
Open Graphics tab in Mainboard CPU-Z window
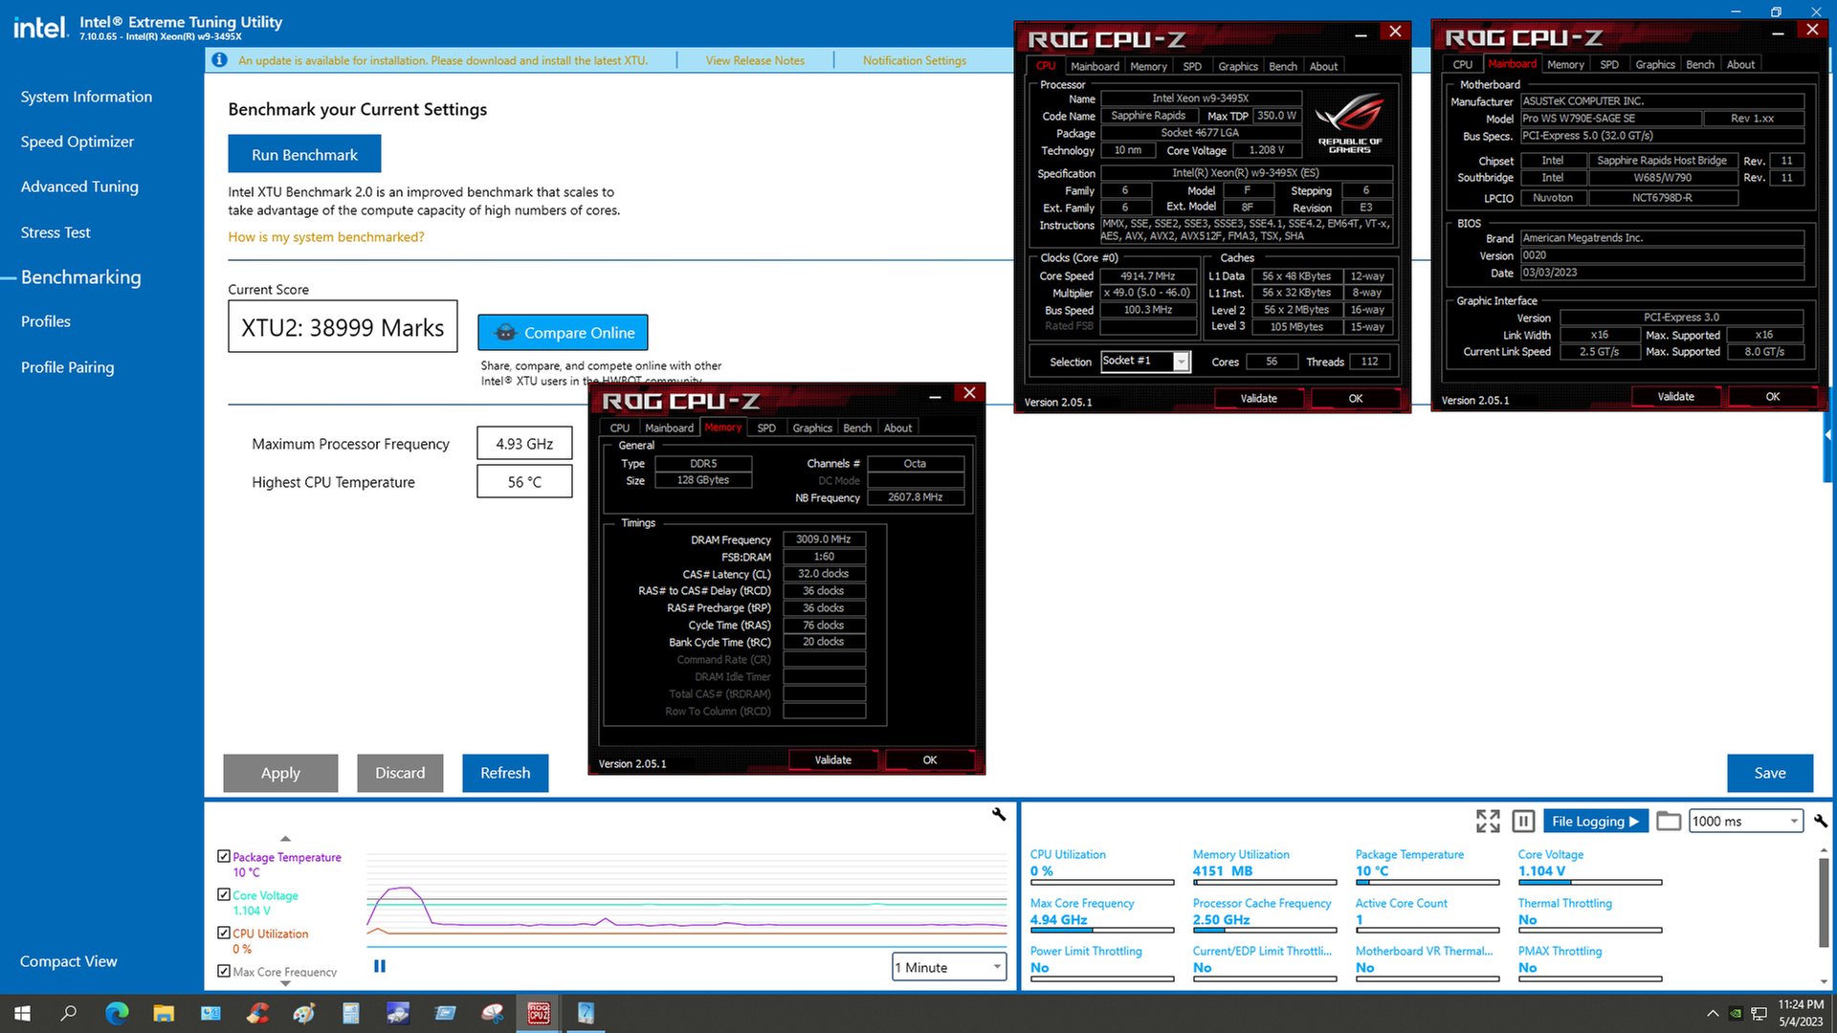[1655, 64]
